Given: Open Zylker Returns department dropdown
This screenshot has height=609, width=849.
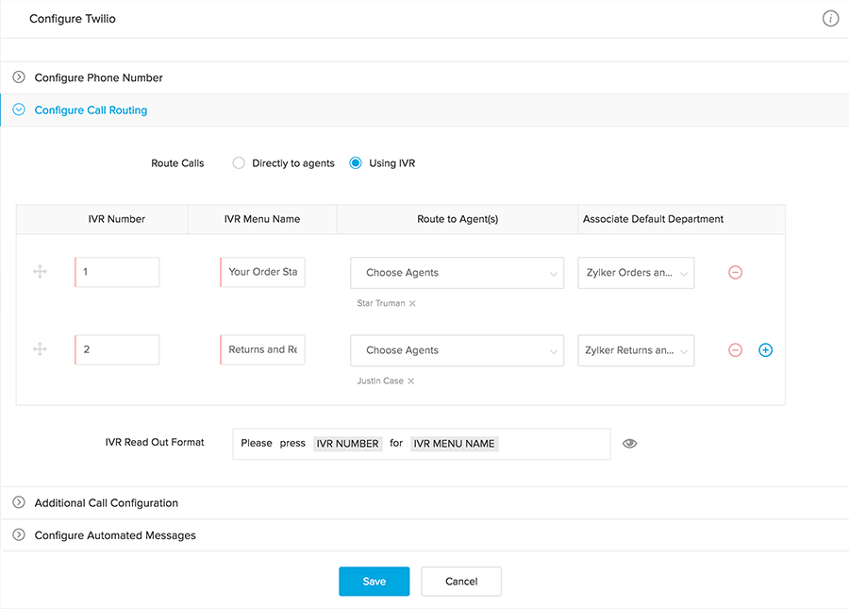Looking at the screenshot, I should click(x=636, y=350).
